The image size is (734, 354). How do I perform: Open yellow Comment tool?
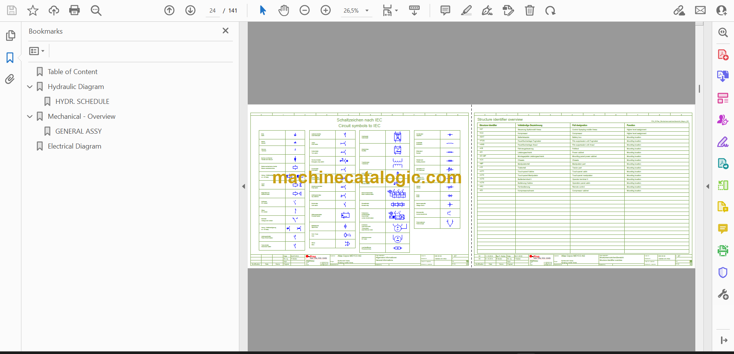(723, 229)
